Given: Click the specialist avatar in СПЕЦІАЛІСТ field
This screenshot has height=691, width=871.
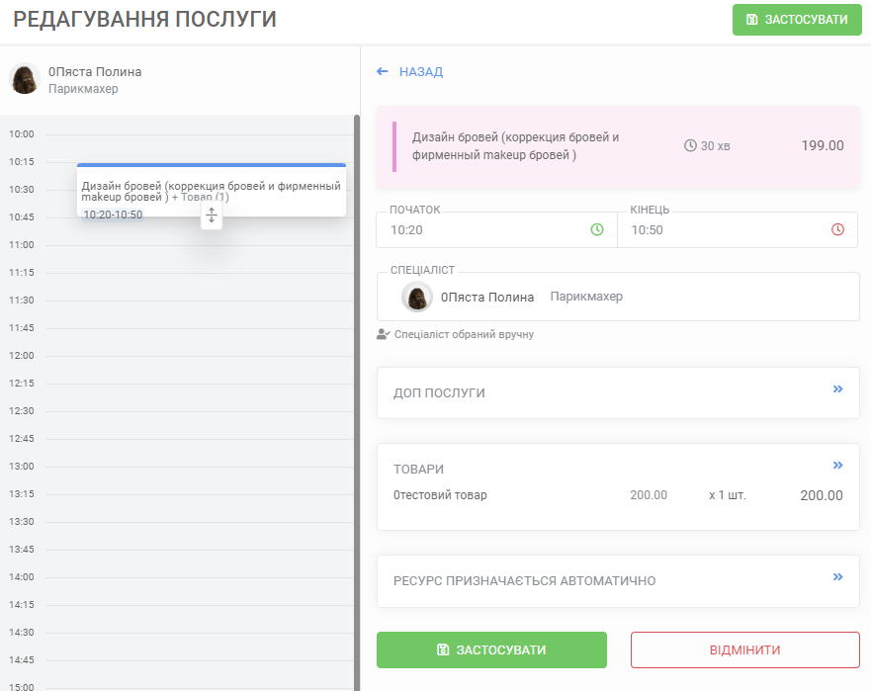Looking at the screenshot, I should 417,297.
